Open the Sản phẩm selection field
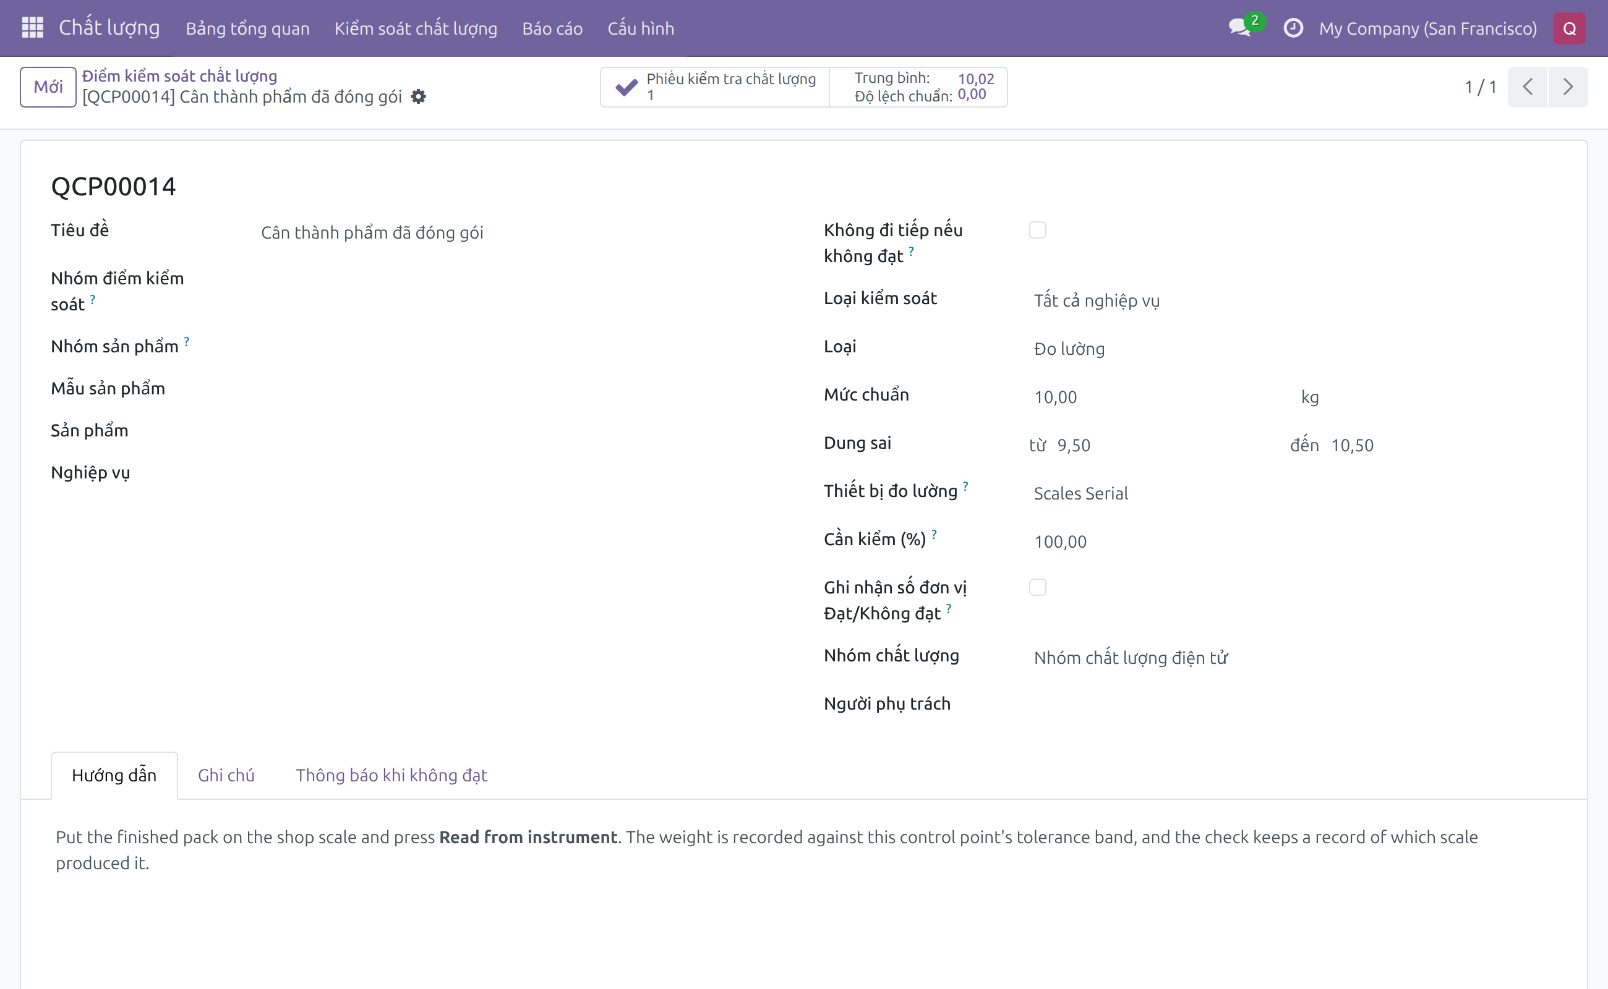 click(520, 431)
